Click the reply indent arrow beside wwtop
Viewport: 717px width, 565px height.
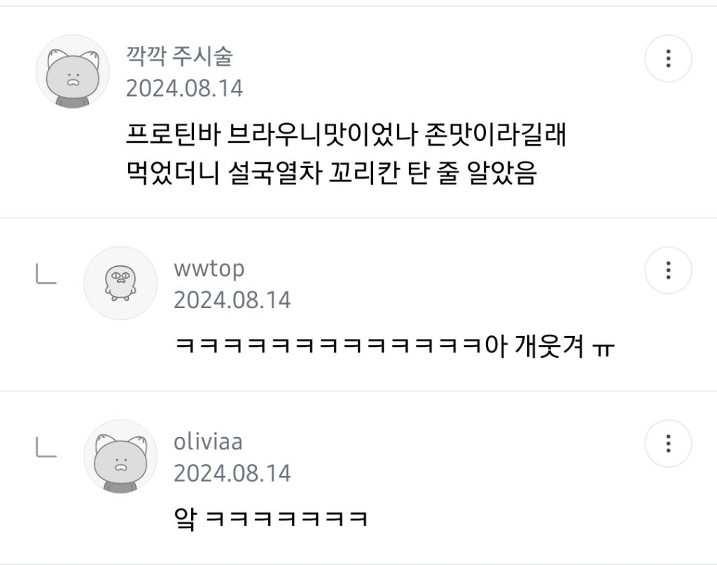coord(46,274)
